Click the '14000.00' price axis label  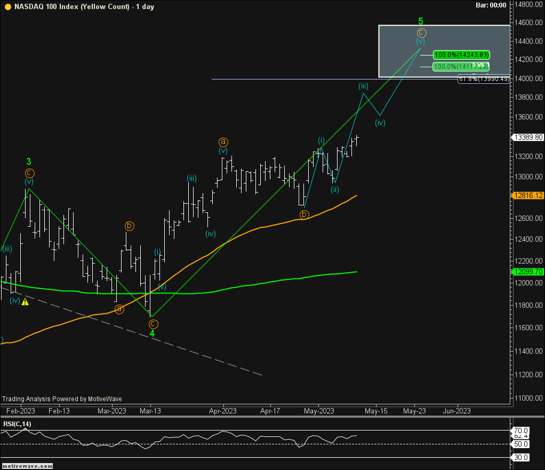pos(529,78)
